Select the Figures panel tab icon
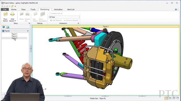The width and height of the screenshot is (181, 101). pyautogui.click(x=4, y=27)
